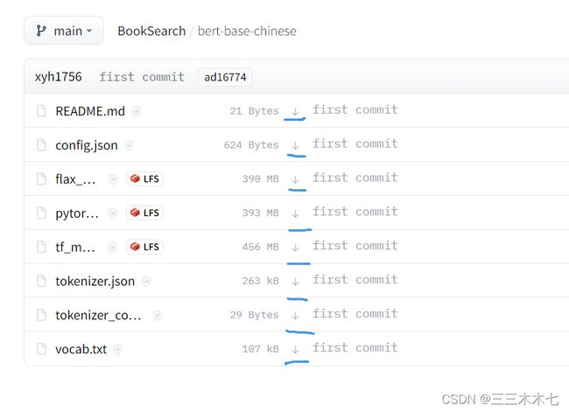Click the '29 Bytes' size text
Screen dimensions: 569x412
[x=254, y=315]
